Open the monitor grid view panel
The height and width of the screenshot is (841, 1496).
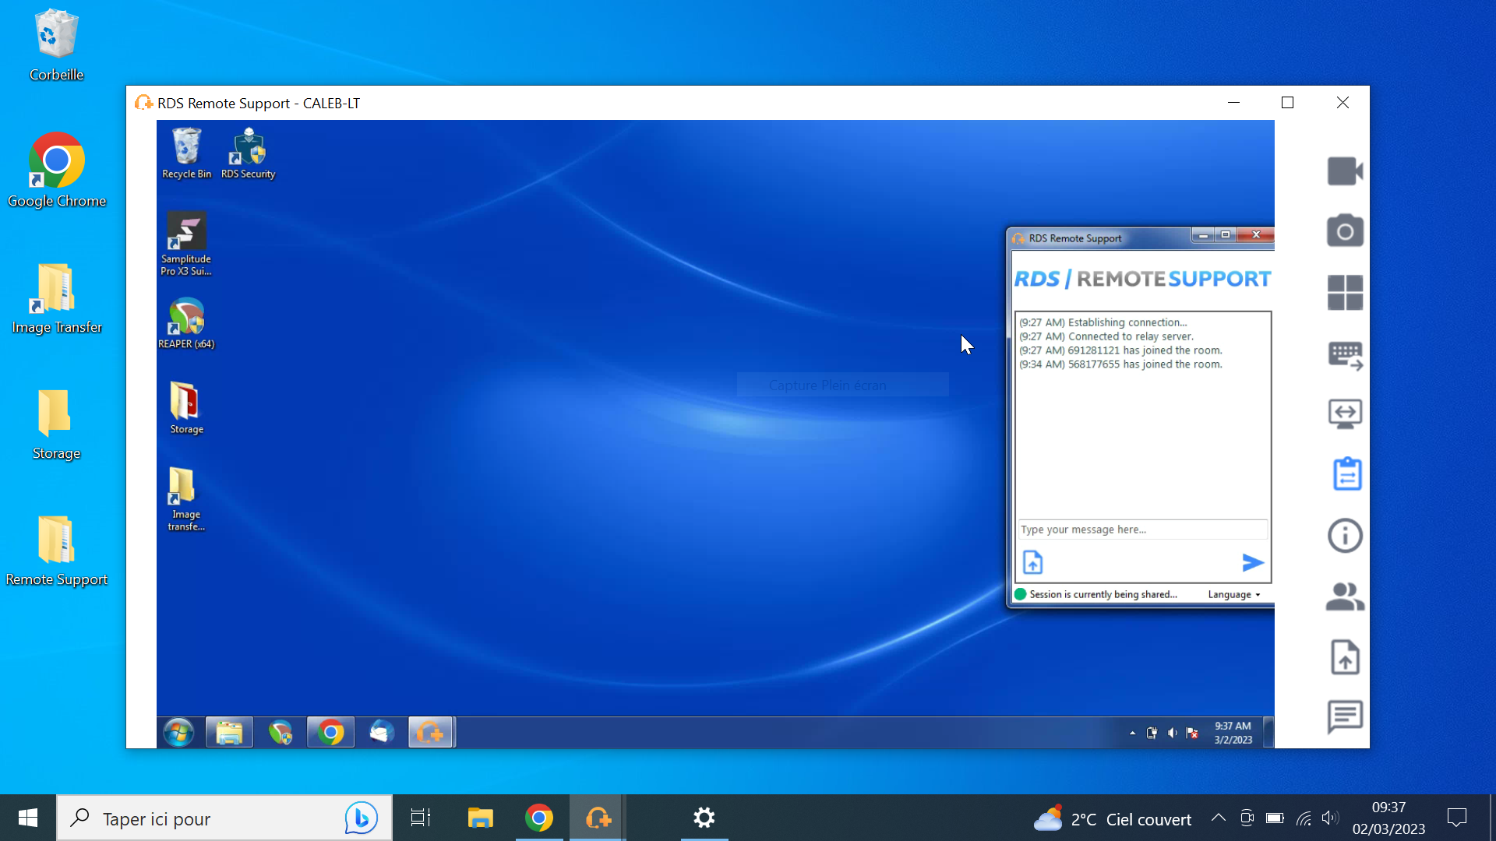1346,292
